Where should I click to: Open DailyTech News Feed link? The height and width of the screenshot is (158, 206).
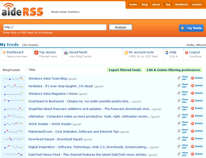click(x=88, y=155)
